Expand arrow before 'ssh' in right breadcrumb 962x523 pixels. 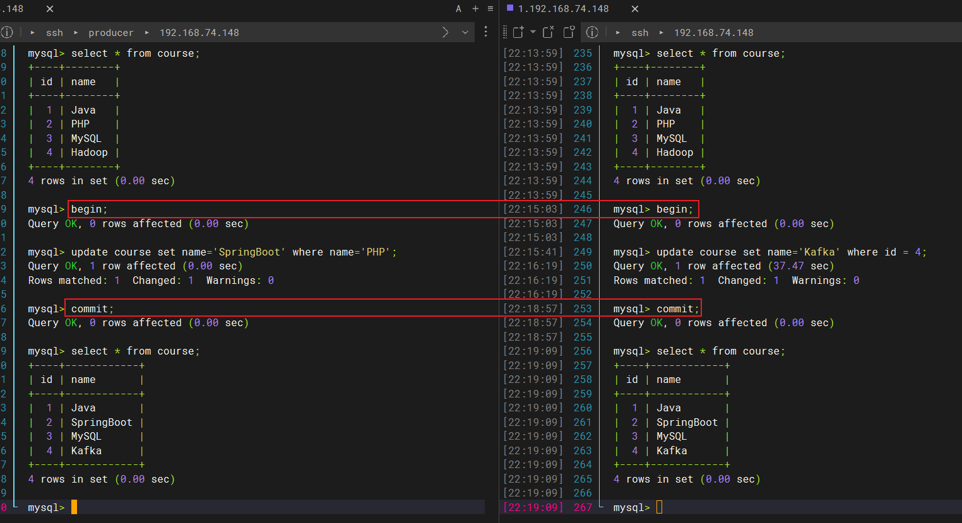coord(618,33)
